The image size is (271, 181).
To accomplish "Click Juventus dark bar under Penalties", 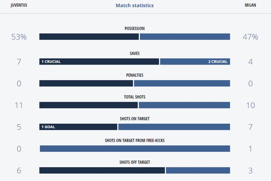I will (86, 83).
